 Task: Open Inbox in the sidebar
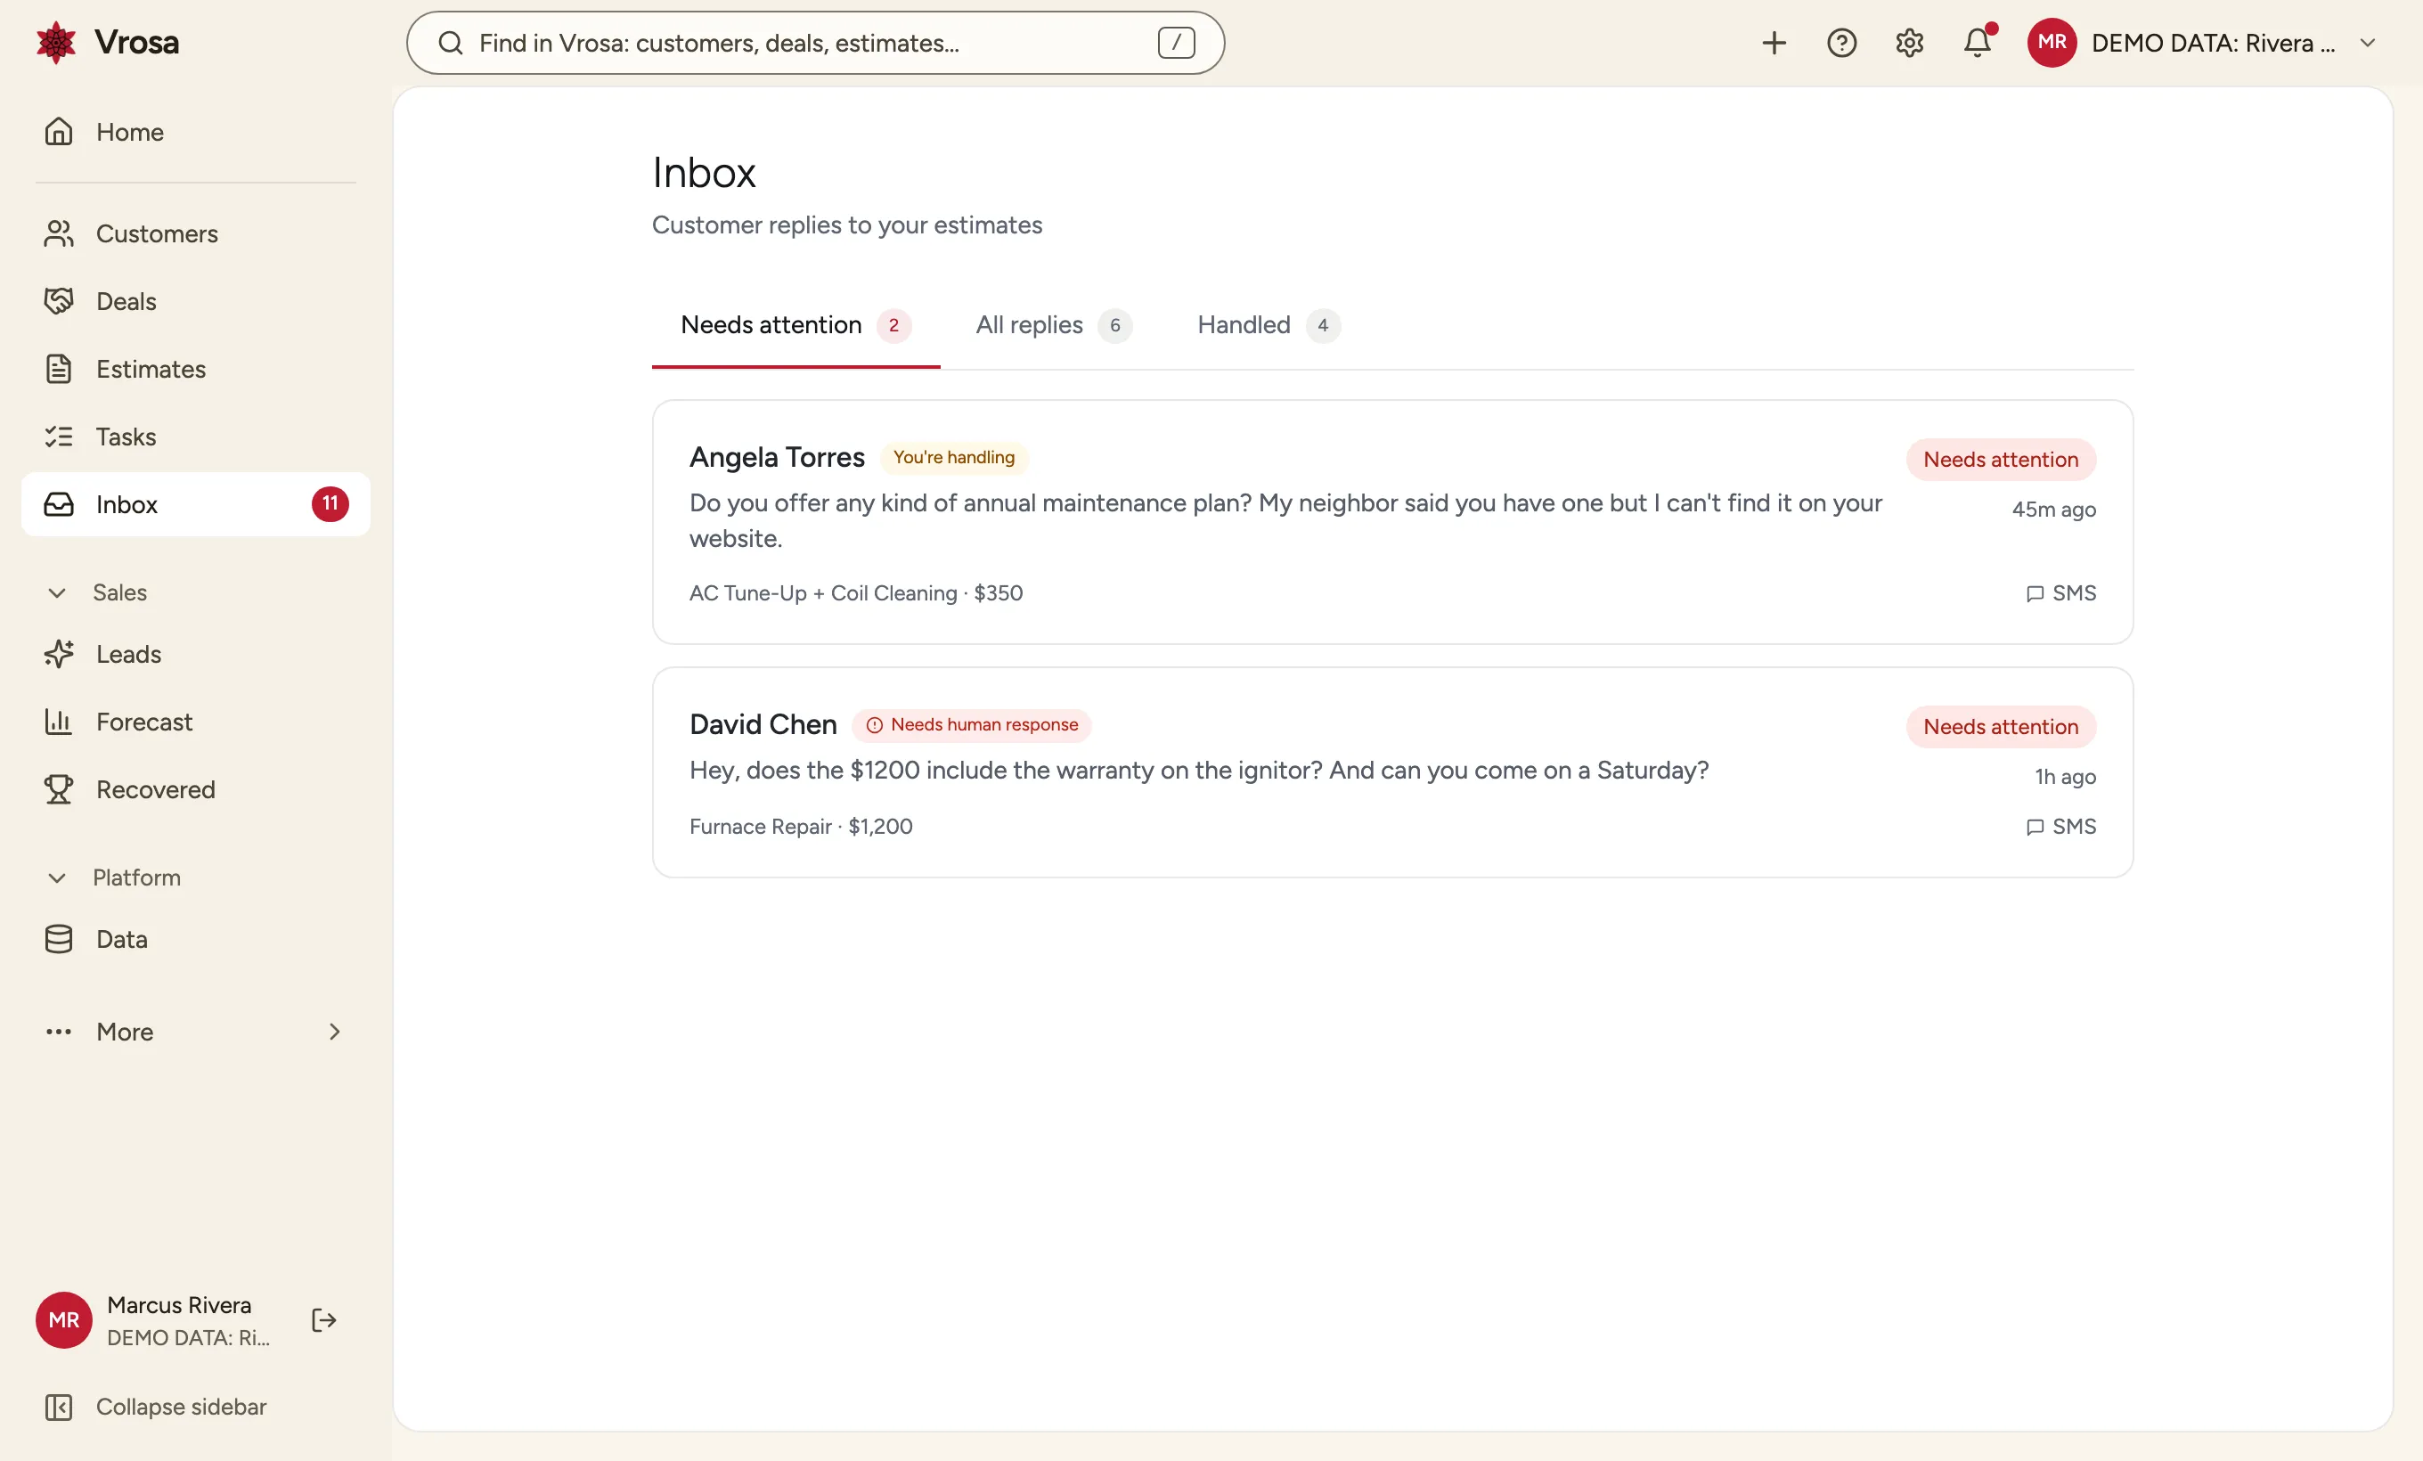click(196, 503)
